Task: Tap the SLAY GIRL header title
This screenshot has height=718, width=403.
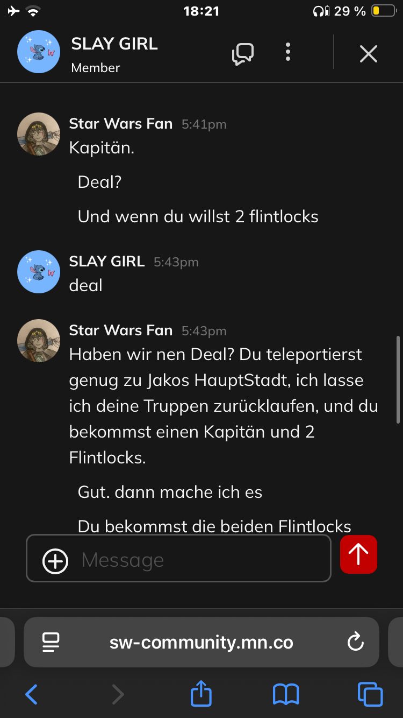Action: tap(114, 44)
